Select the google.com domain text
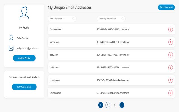The width and height of the screenshot is (179, 112). 55,80
